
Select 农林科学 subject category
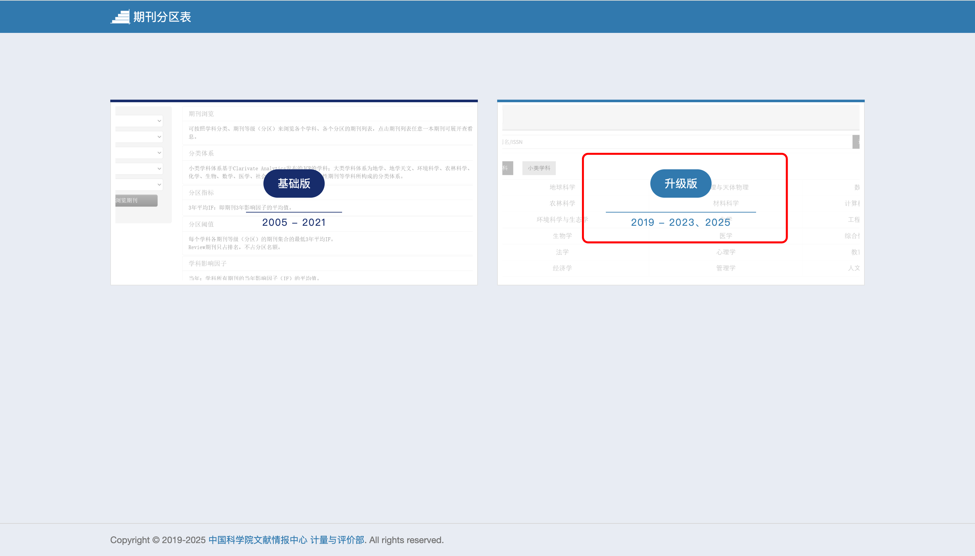click(562, 203)
